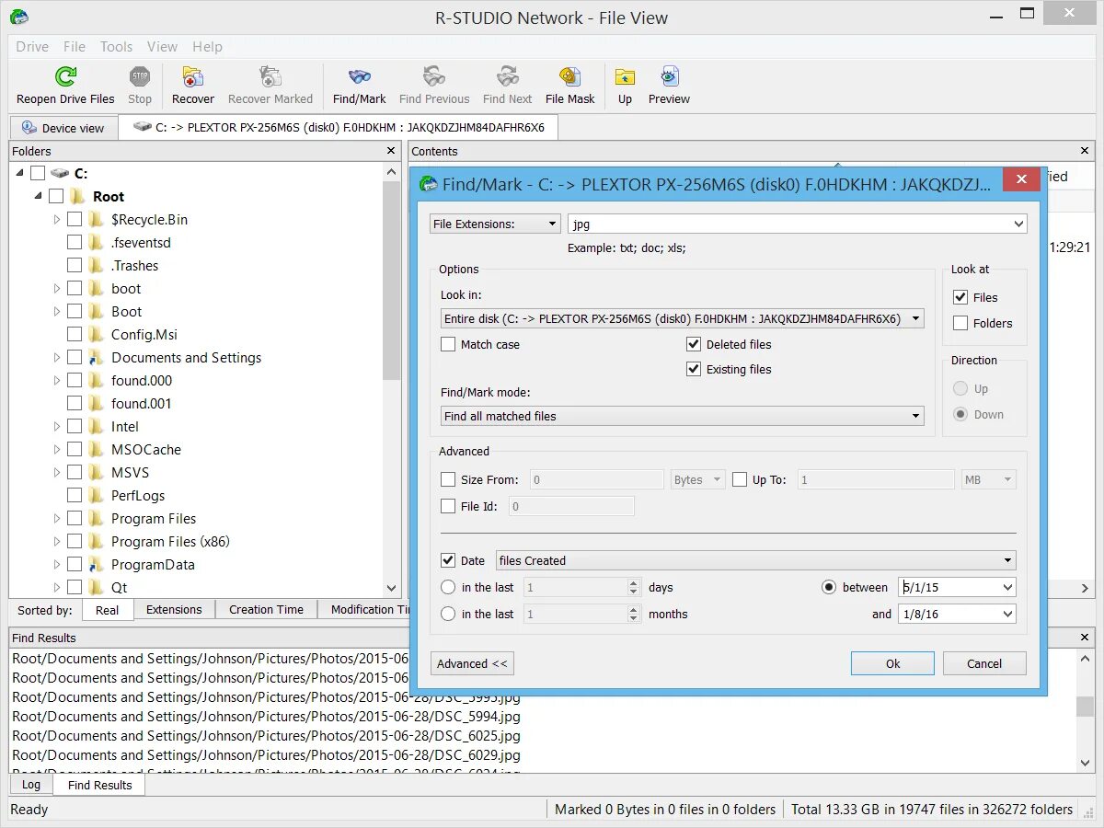Viewport: 1104px width, 828px height.
Task: Click Find Results scroll down arrow
Action: 1086,763
